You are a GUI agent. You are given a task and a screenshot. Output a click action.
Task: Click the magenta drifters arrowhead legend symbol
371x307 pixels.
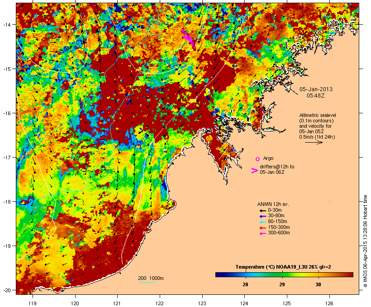tap(254, 171)
